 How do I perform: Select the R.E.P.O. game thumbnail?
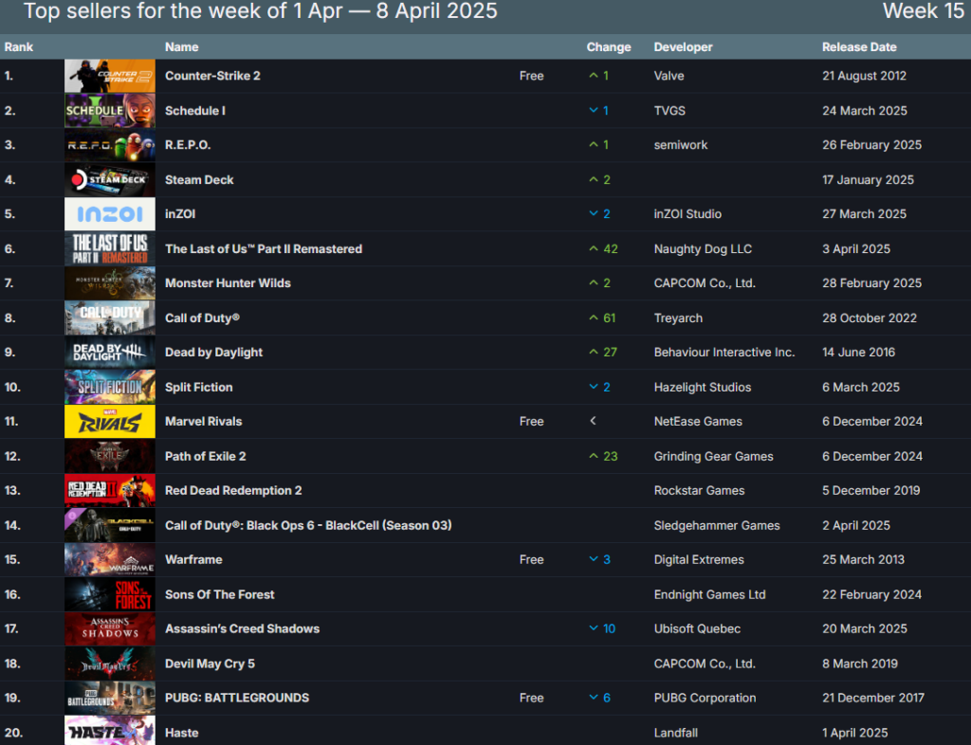(x=110, y=145)
